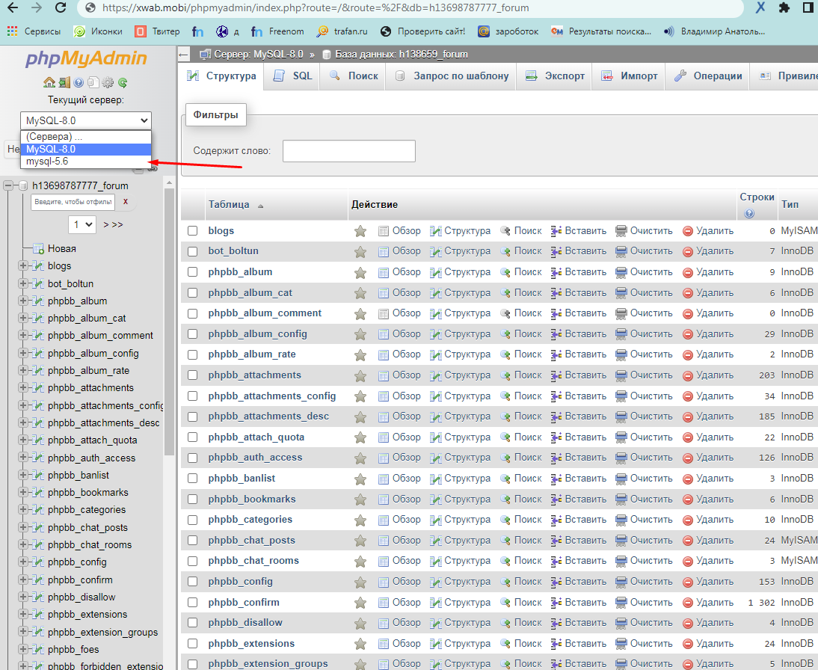Click help icon under Строки column header
Screen dimensions: 818x670
pos(749,213)
